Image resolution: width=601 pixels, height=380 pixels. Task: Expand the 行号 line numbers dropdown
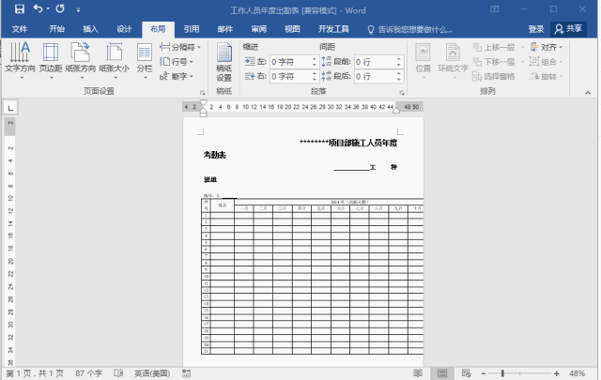pyautogui.click(x=176, y=61)
